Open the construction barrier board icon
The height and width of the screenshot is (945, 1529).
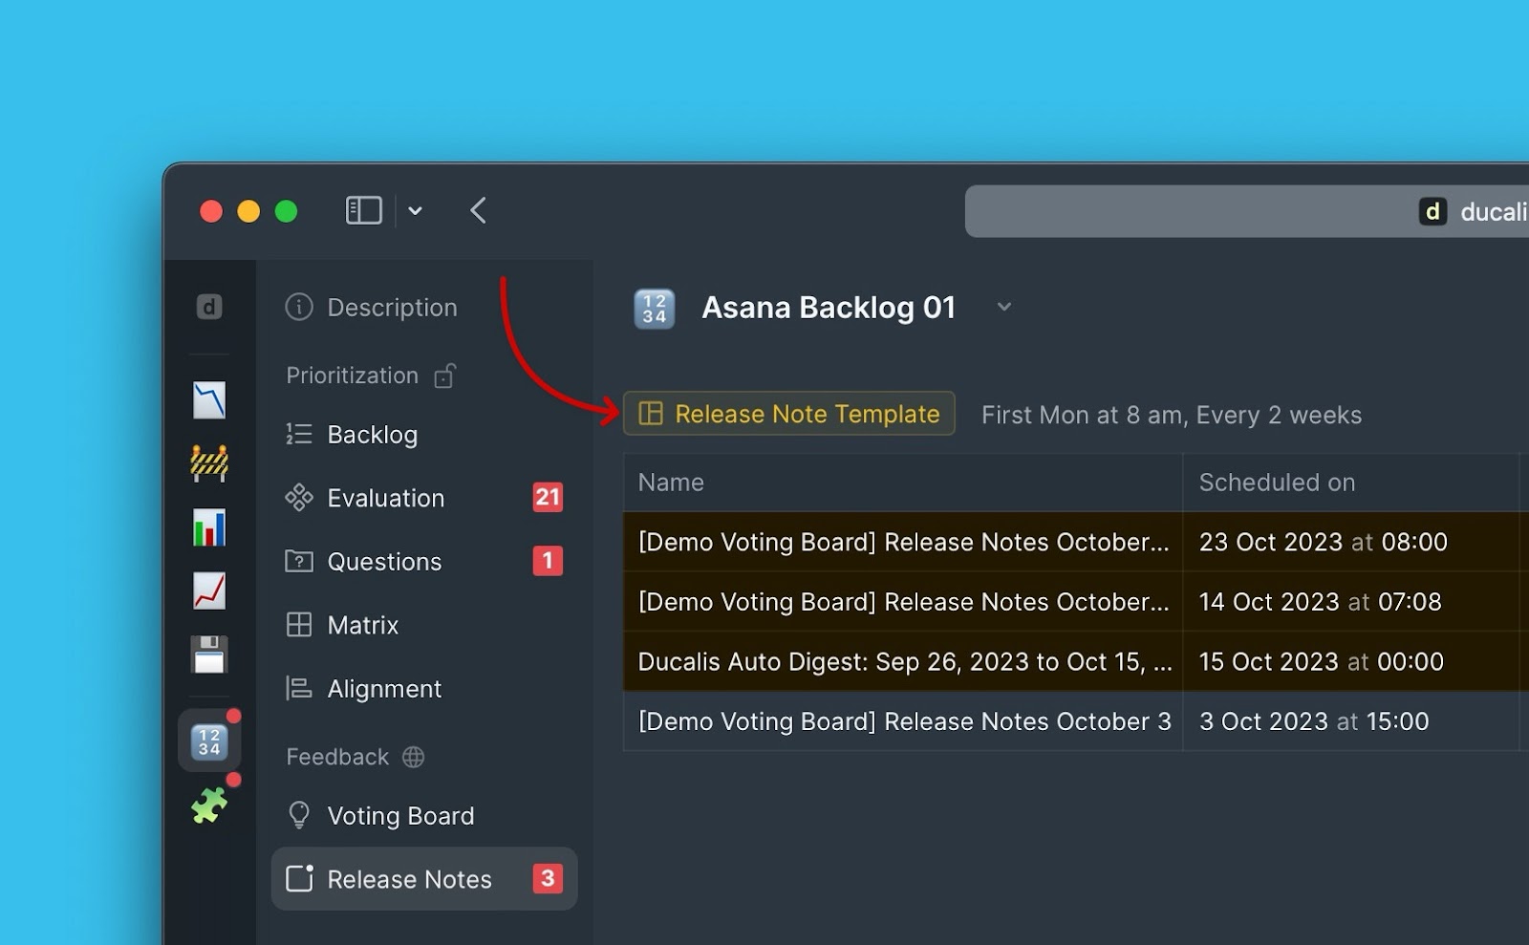(209, 463)
